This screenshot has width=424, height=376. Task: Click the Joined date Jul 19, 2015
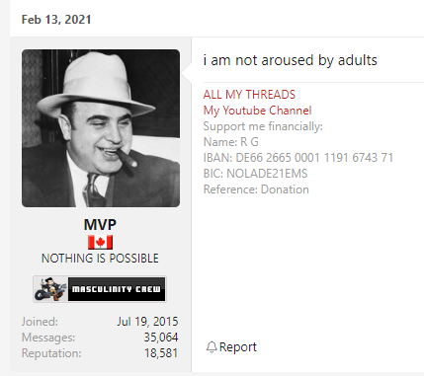[147, 322]
